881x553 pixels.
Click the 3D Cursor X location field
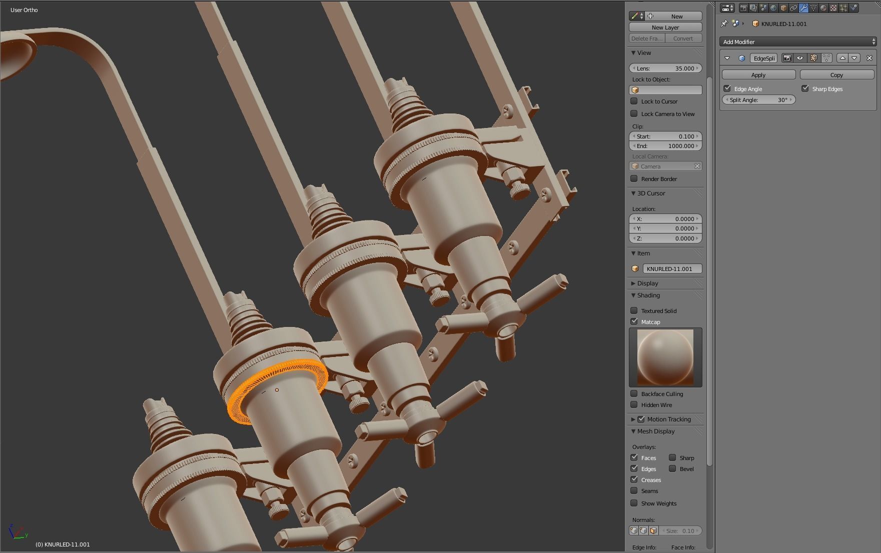click(665, 219)
